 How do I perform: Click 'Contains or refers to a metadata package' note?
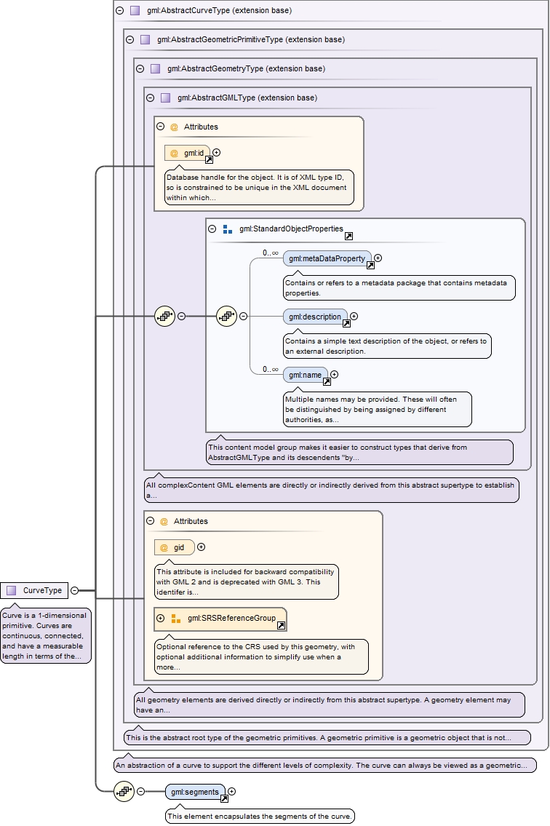coord(399,287)
